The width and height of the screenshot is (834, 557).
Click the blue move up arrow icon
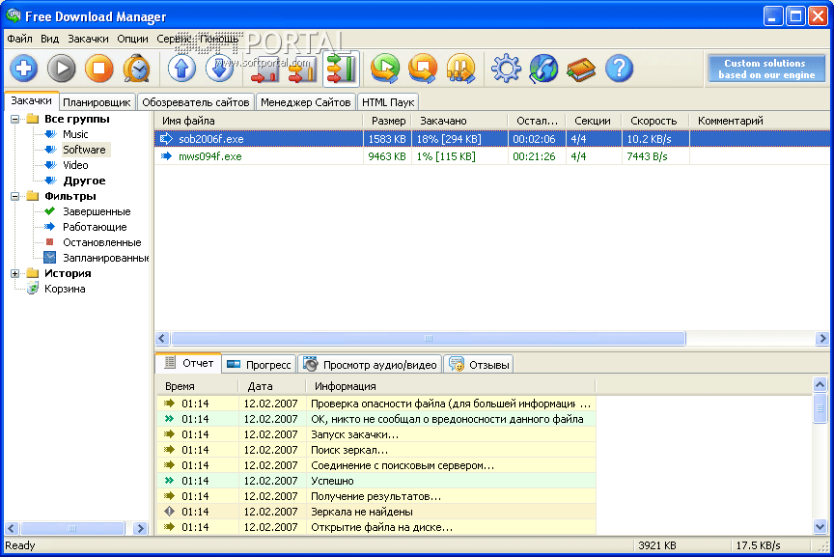181,69
